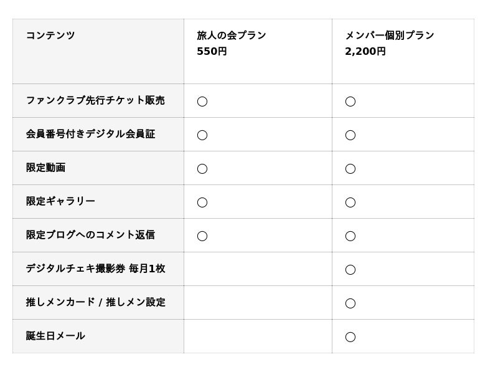Click the 推しメンカード / 推しメン設定 label
The width and height of the screenshot is (498, 372).
pyautogui.click(x=95, y=302)
